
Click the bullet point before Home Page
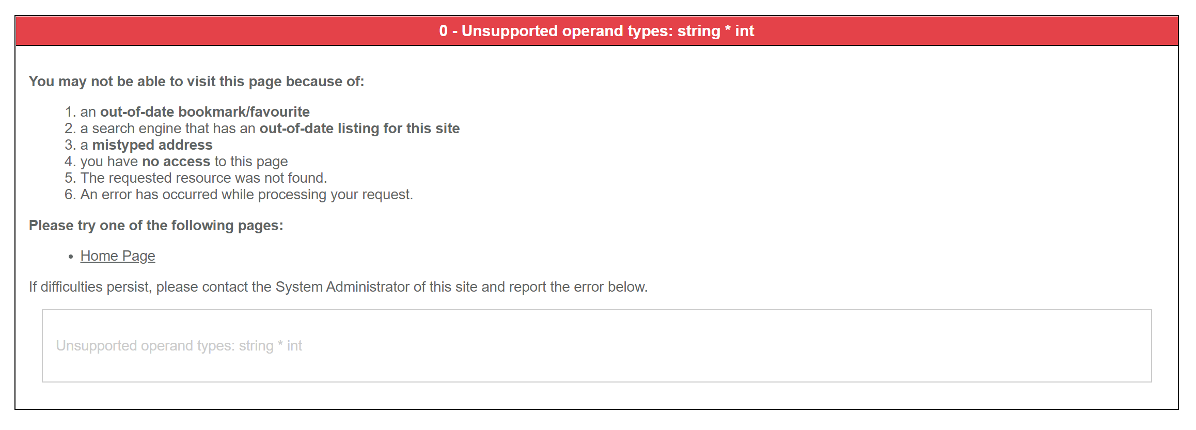click(71, 257)
